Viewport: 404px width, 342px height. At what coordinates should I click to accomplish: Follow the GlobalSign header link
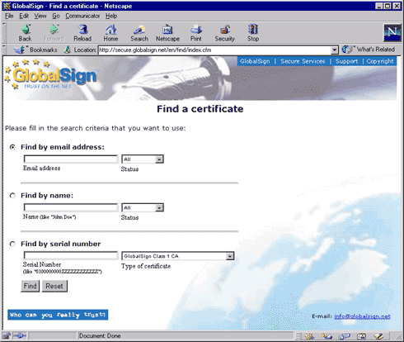pos(255,61)
